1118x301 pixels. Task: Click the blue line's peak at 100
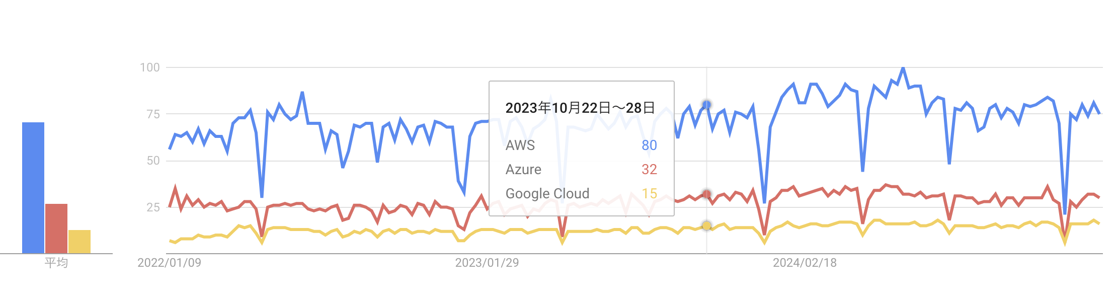pyautogui.click(x=903, y=68)
